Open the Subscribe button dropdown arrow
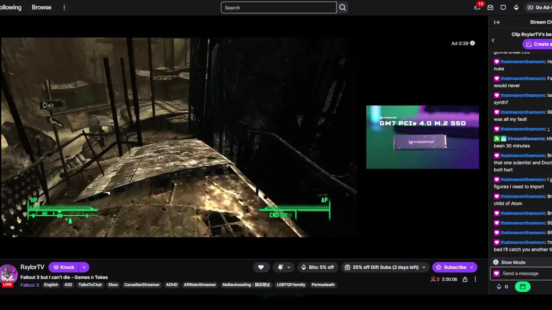The width and height of the screenshot is (552, 310). pyautogui.click(x=471, y=267)
